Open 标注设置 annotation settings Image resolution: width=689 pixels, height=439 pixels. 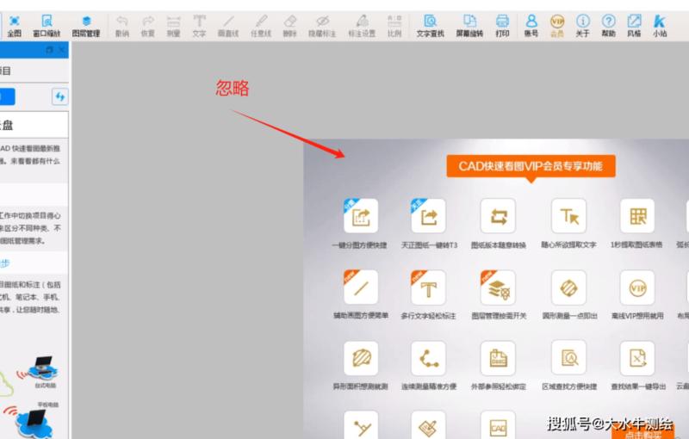tap(362, 26)
